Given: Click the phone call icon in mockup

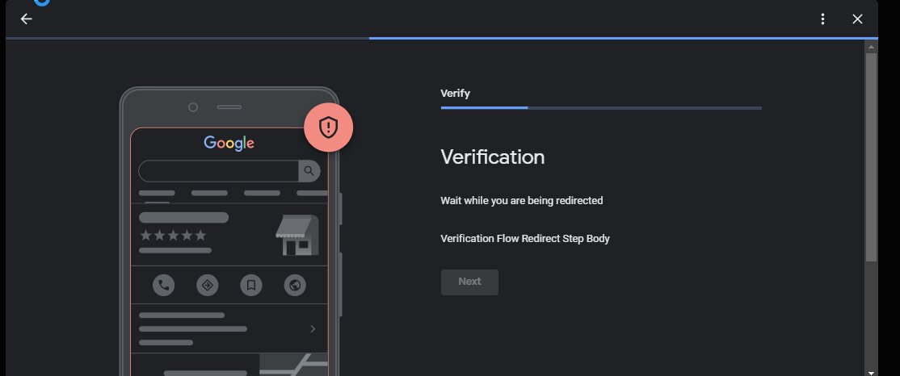Looking at the screenshot, I should (163, 285).
